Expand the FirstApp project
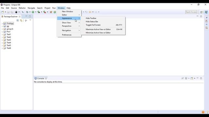 pyautogui.click(x=2, y=23)
